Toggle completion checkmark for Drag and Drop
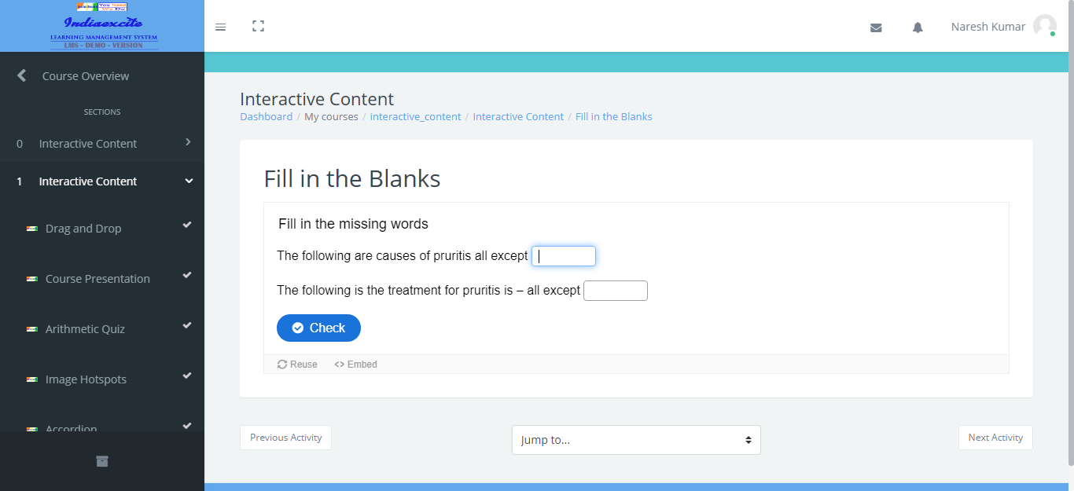1074x491 pixels. coord(187,225)
